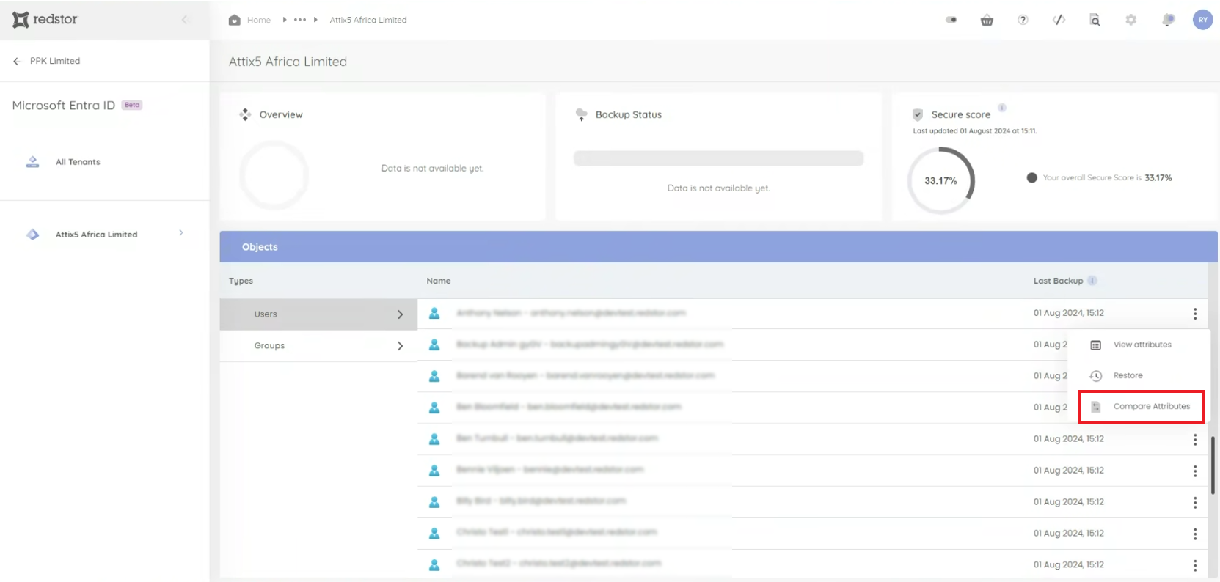This screenshot has width=1220, height=582.
Task: Expand the Users type chevron
Action: click(400, 314)
